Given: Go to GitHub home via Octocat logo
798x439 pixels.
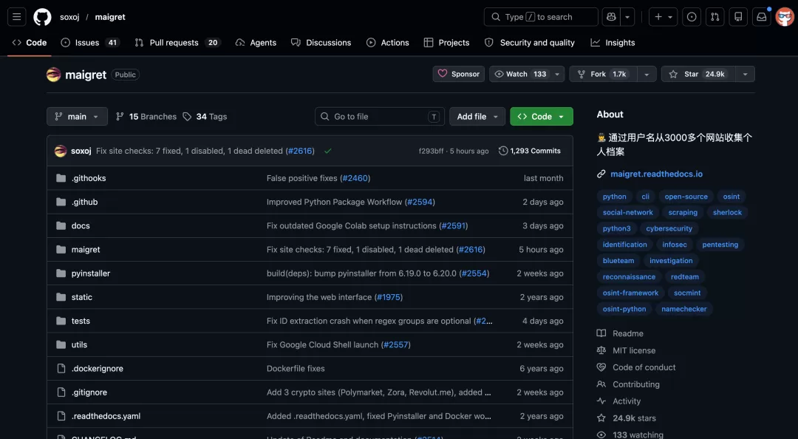Looking at the screenshot, I should tap(42, 17).
